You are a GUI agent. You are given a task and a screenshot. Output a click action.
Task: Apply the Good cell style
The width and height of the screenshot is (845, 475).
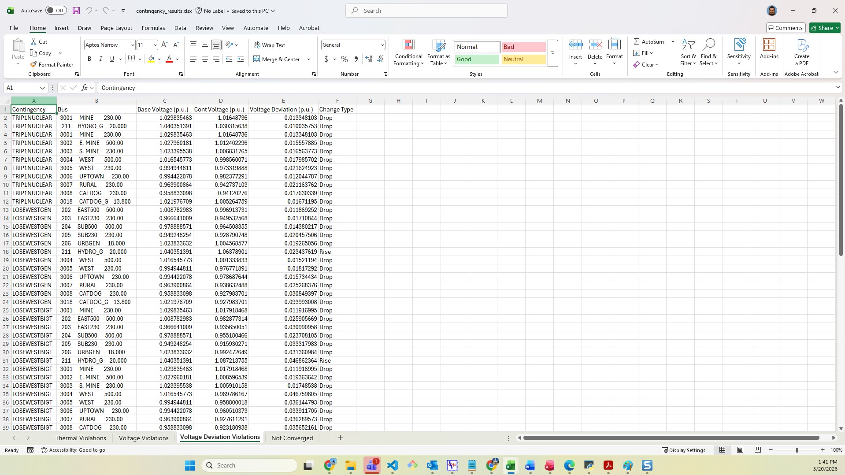pyautogui.click(x=477, y=59)
